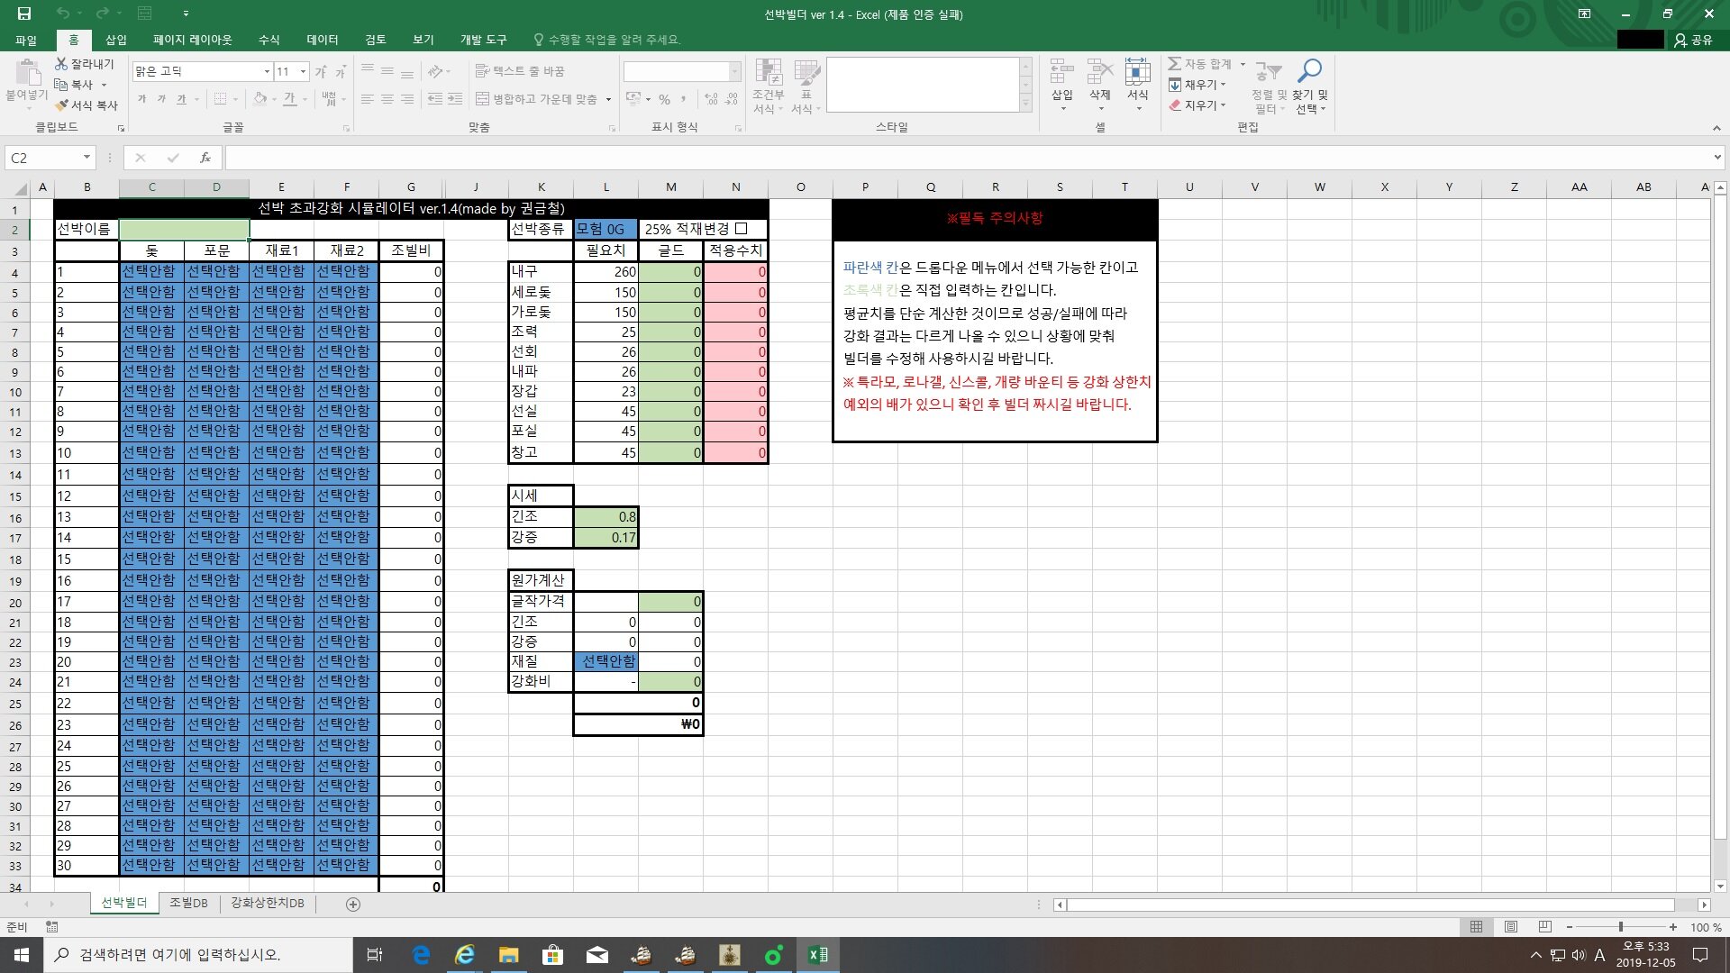
Task: Click the Normal view icon in status bar
Action: [1476, 927]
